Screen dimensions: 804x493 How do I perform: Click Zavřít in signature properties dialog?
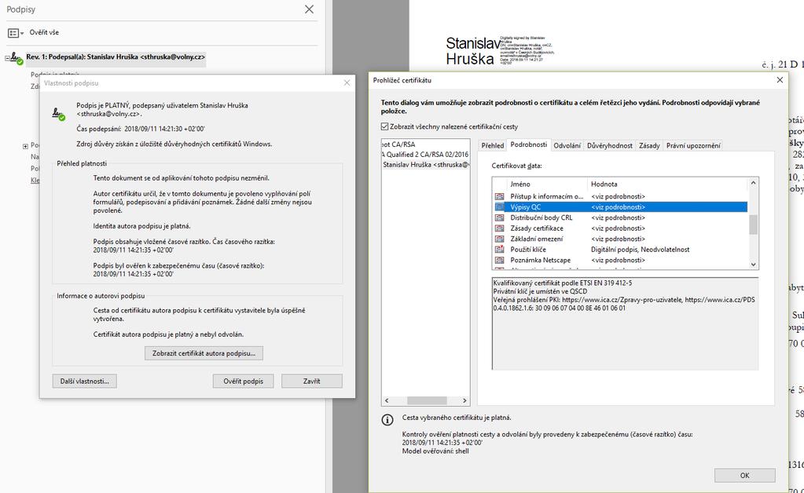[312, 381]
